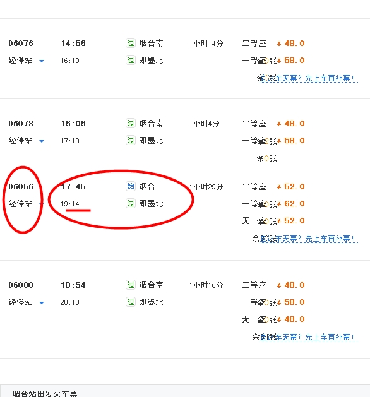Click 先上车再补票 link under D6056
The height and width of the screenshot is (397, 370).
coord(330,239)
